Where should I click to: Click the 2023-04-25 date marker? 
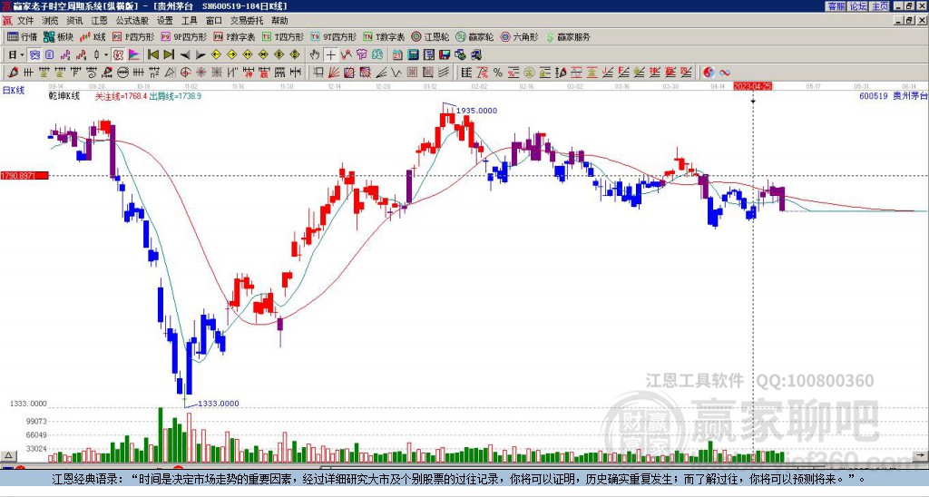(753, 86)
